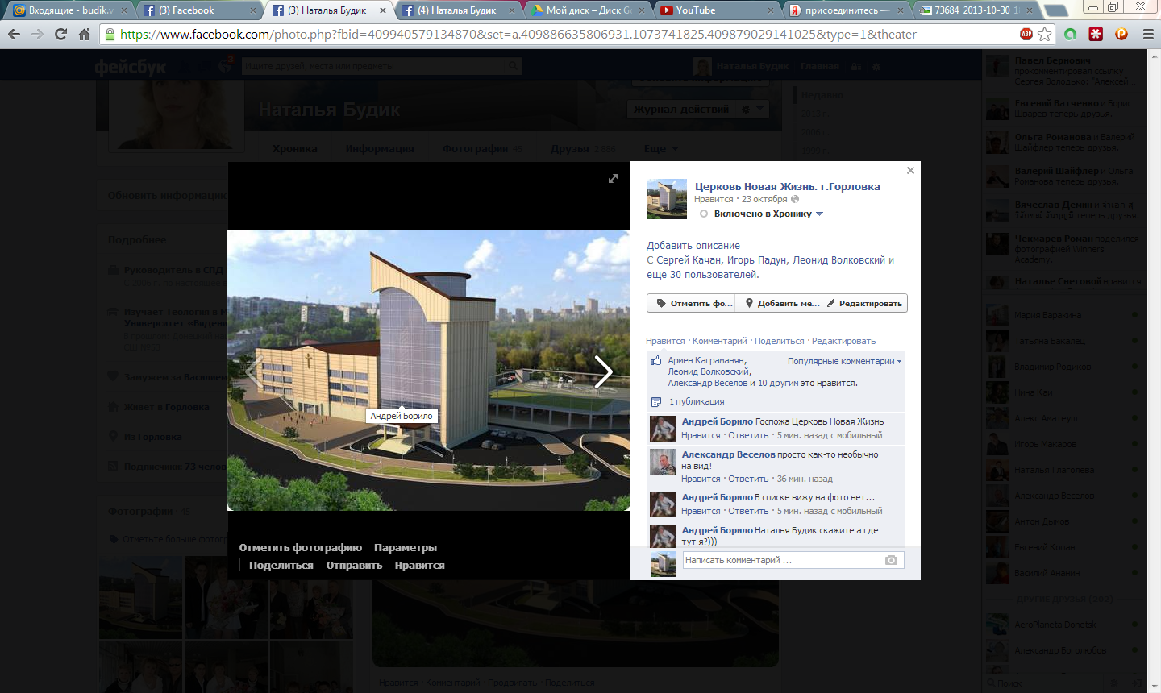Open Церковь Новая Жизнь page thumbnail
The height and width of the screenshot is (693, 1161).
coord(667,199)
